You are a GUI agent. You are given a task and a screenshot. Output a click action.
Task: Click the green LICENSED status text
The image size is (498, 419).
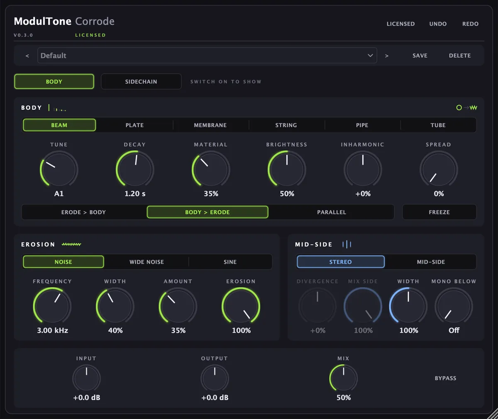[x=90, y=35]
